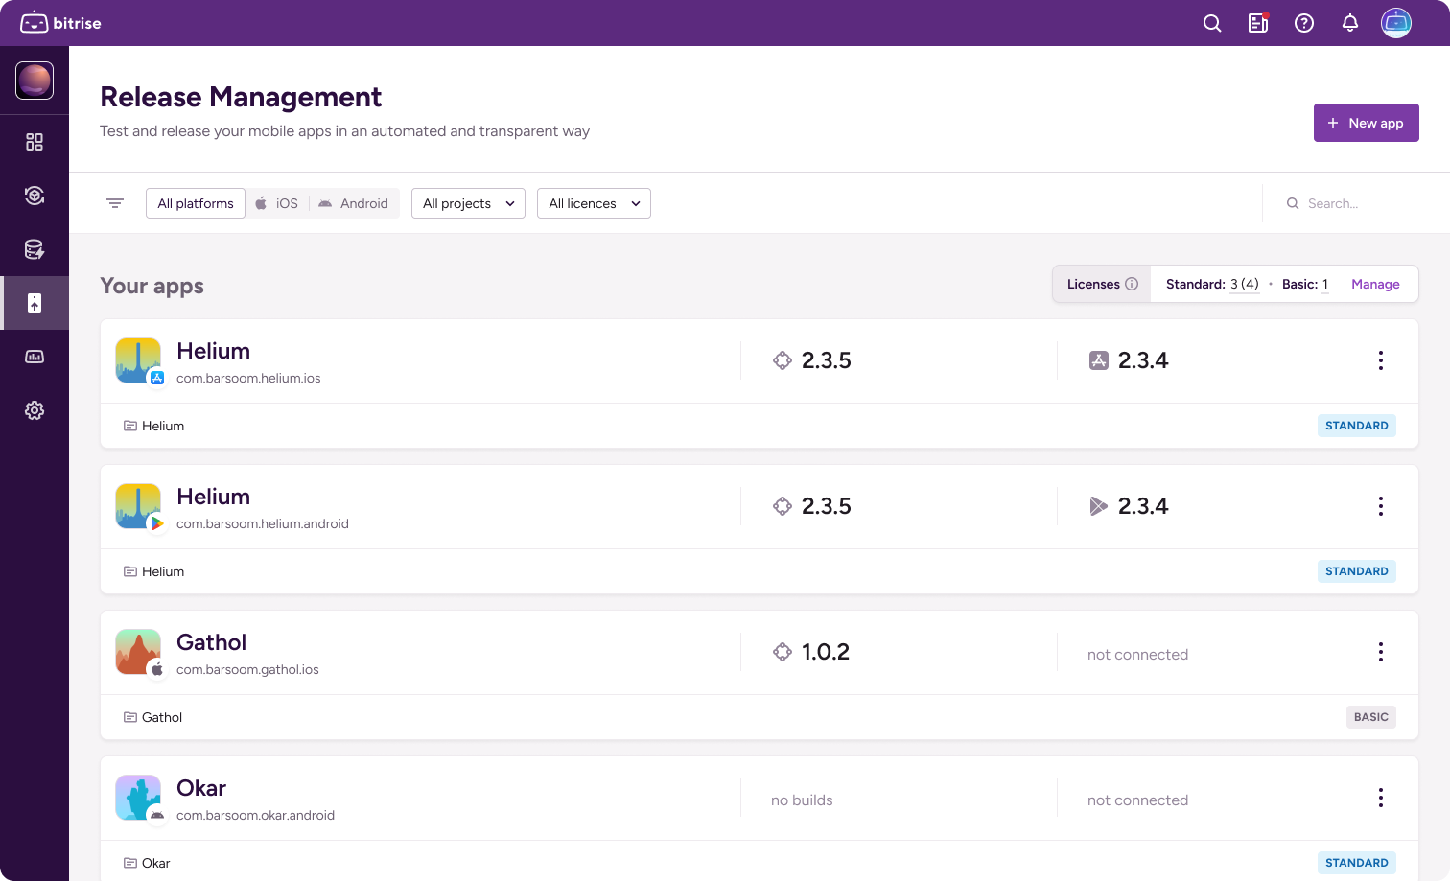Screen dimensions: 1450x881
Task: Open the news updates icon with red dot
Action: click(1258, 23)
